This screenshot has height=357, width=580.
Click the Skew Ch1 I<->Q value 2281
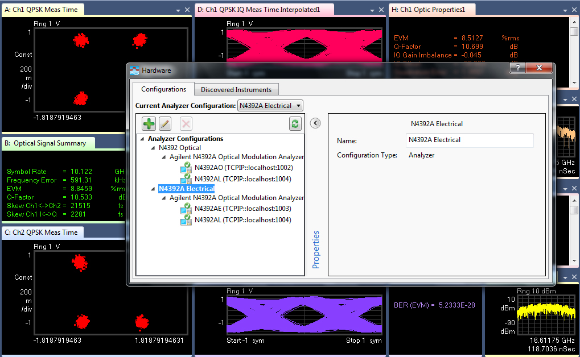(78, 214)
